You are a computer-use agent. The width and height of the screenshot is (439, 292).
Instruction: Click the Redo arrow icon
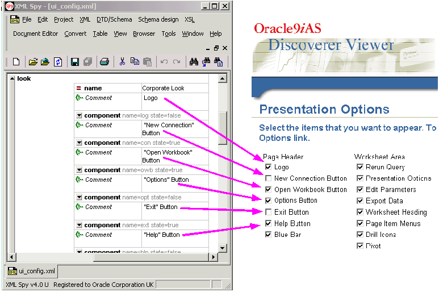pos(177,61)
